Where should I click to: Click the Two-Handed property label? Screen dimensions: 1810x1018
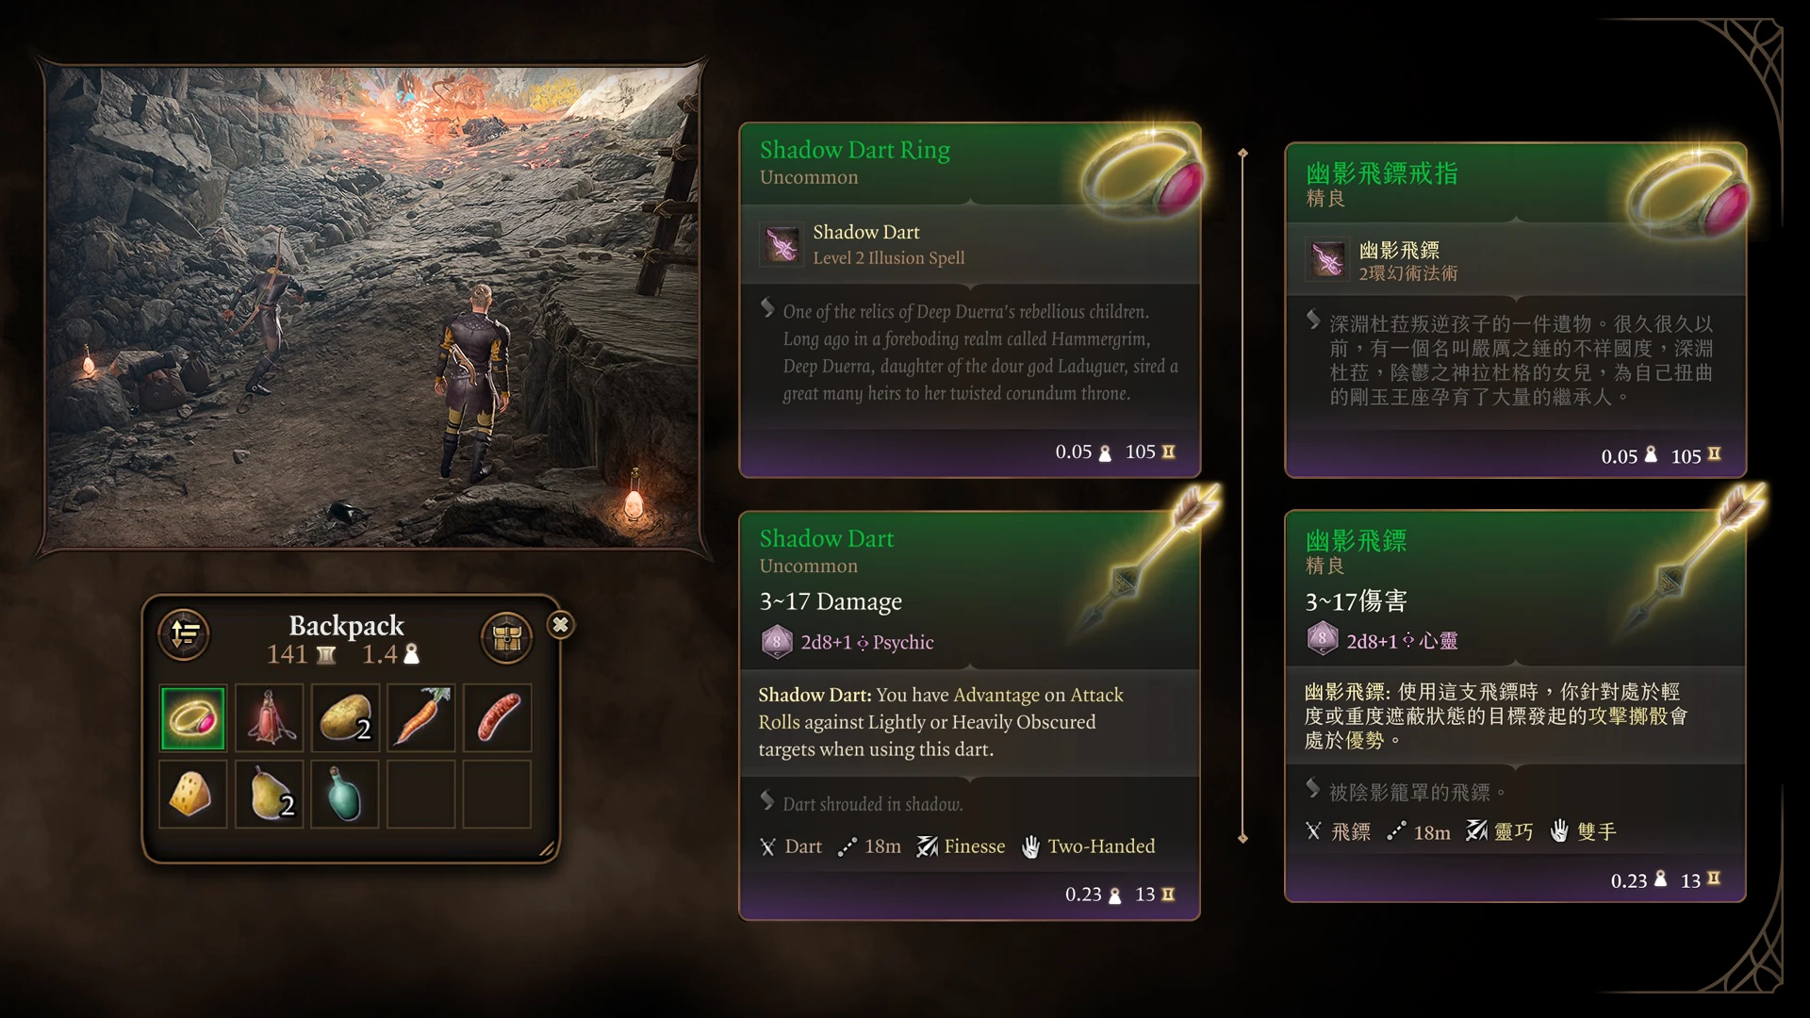(1101, 846)
